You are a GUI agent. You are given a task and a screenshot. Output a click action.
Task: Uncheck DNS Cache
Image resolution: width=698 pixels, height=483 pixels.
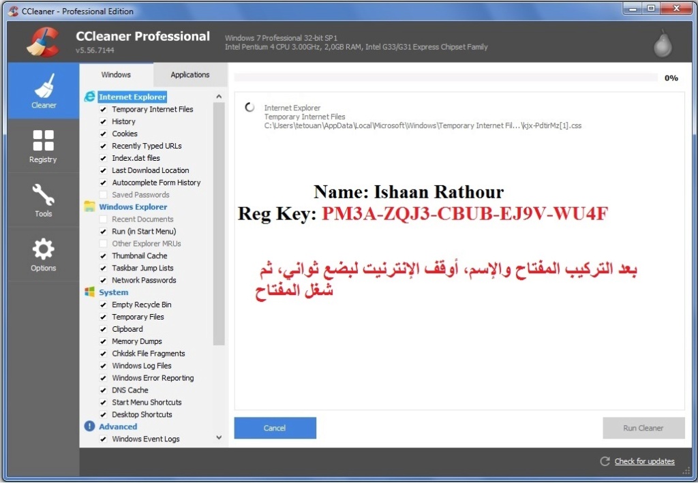click(104, 390)
